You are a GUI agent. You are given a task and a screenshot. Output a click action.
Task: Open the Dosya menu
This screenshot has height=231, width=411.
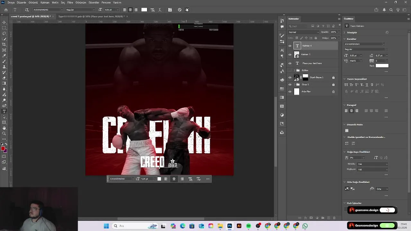(11, 3)
